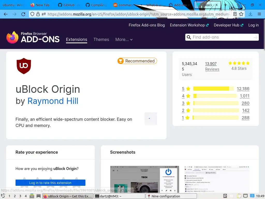This screenshot has width=265, height=199.
Task: Toggle reader view icon in the address bar
Action: click(235, 14)
